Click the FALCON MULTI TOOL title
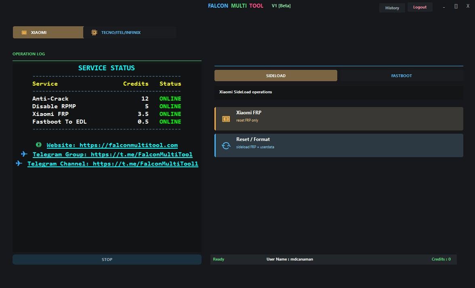 pyautogui.click(x=235, y=6)
